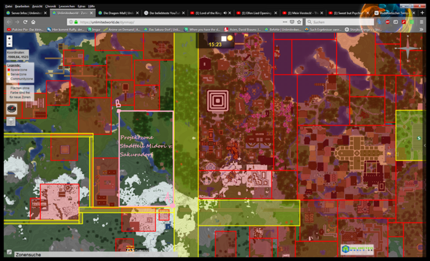This screenshot has width=430, height=261.
Task: Close the Elfen Lied Opening tab
Action: (x=276, y=13)
